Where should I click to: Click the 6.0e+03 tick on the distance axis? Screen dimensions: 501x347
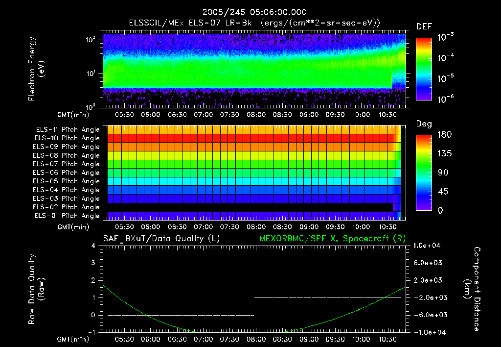pos(428,263)
